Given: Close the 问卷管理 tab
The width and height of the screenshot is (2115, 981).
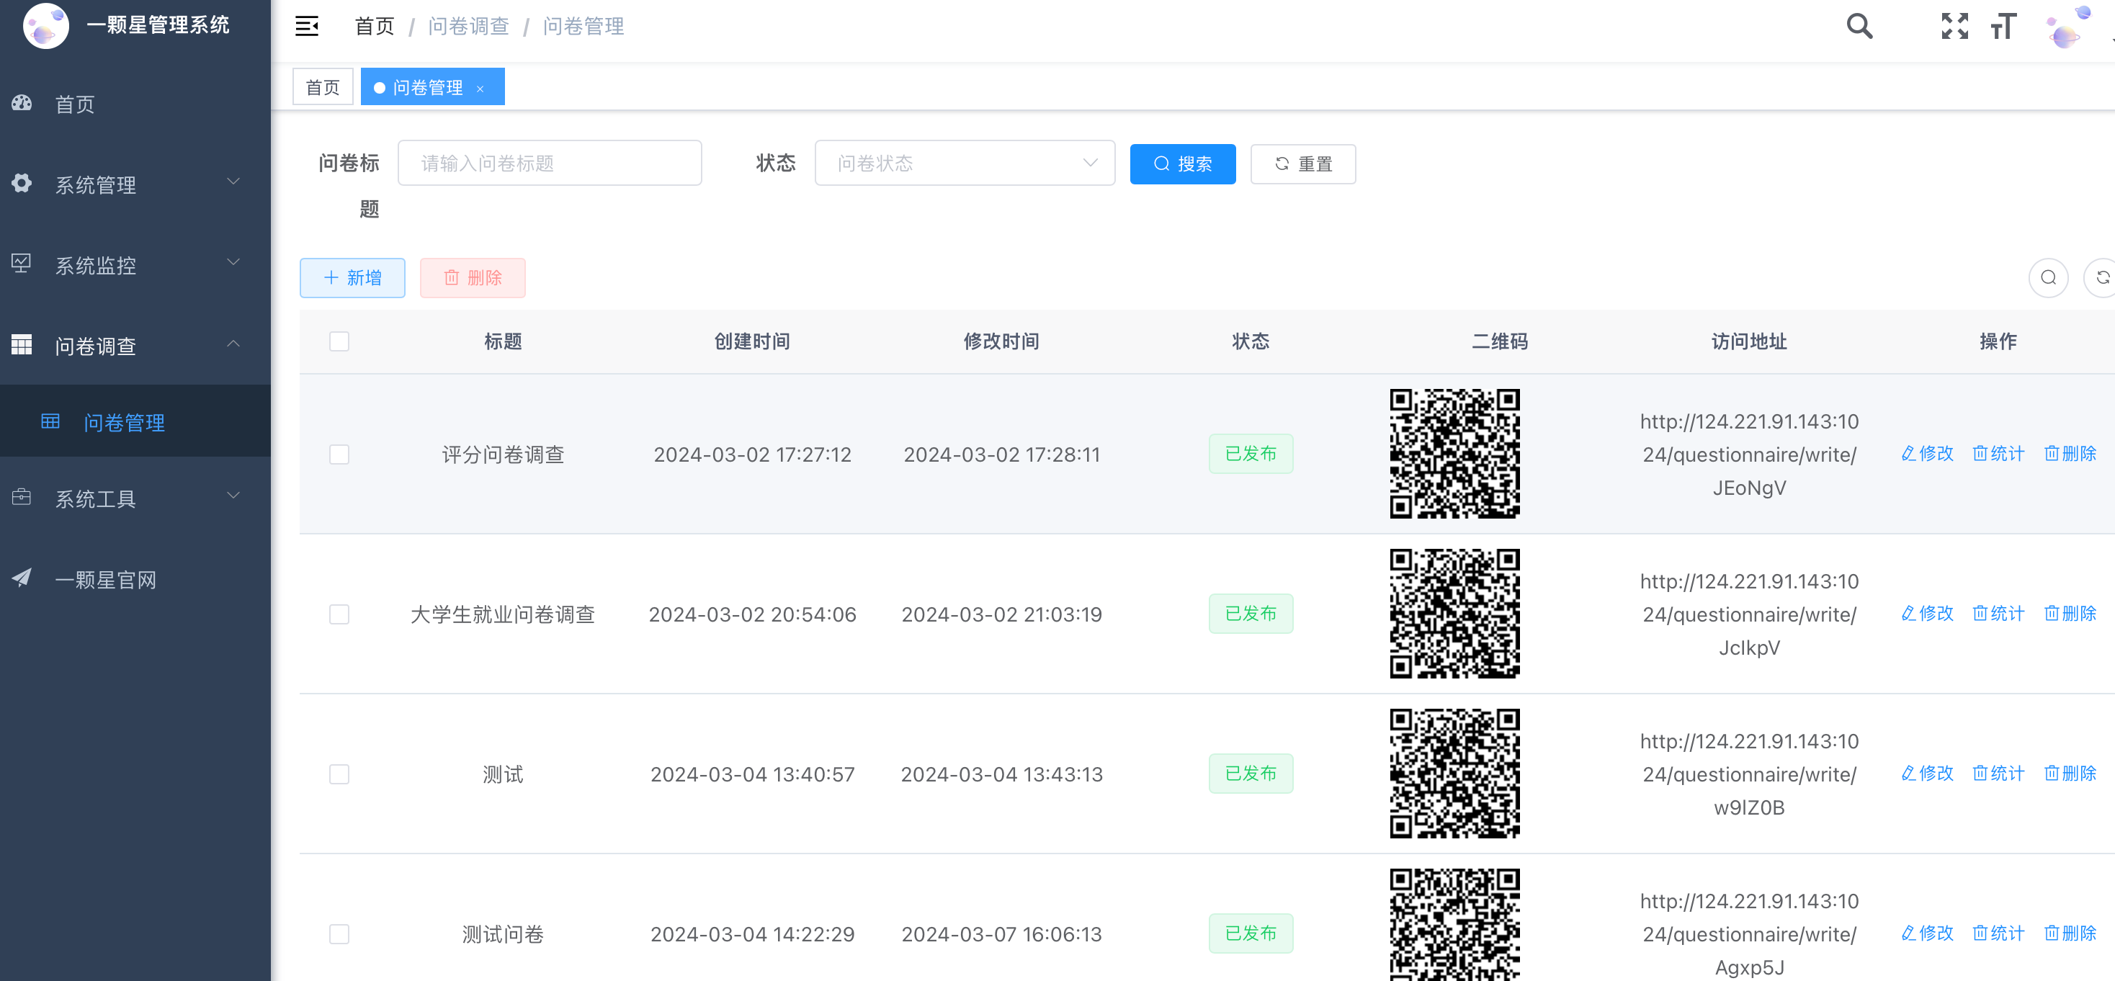Looking at the screenshot, I should (x=480, y=88).
